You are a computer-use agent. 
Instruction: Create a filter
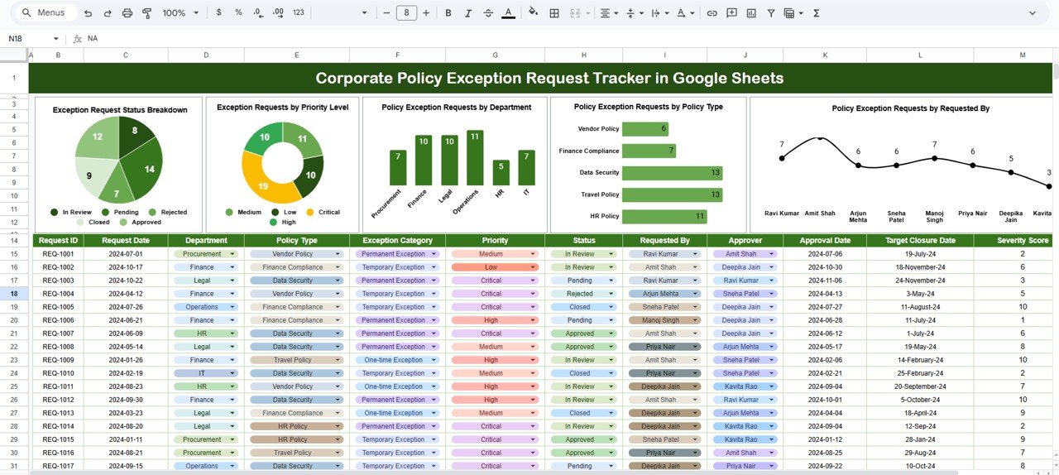point(771,13)
